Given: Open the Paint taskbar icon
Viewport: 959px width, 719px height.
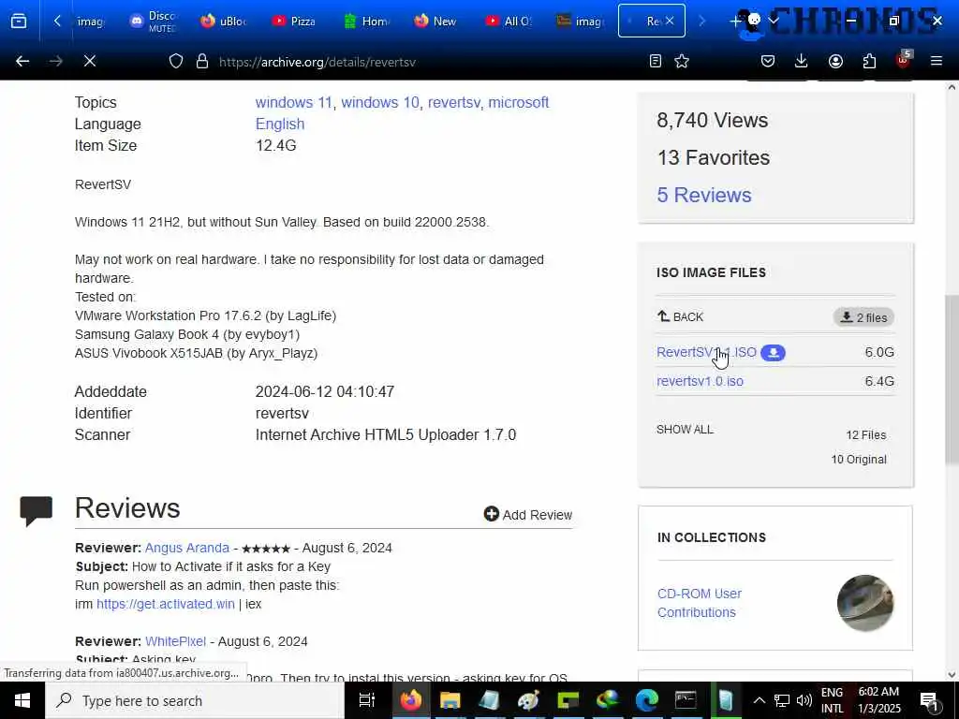Looking at the screenshot, I should (x=528, y=700).
